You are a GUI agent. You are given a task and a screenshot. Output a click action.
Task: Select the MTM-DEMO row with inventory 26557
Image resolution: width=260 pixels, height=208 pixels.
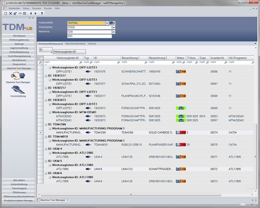[149, 120]
